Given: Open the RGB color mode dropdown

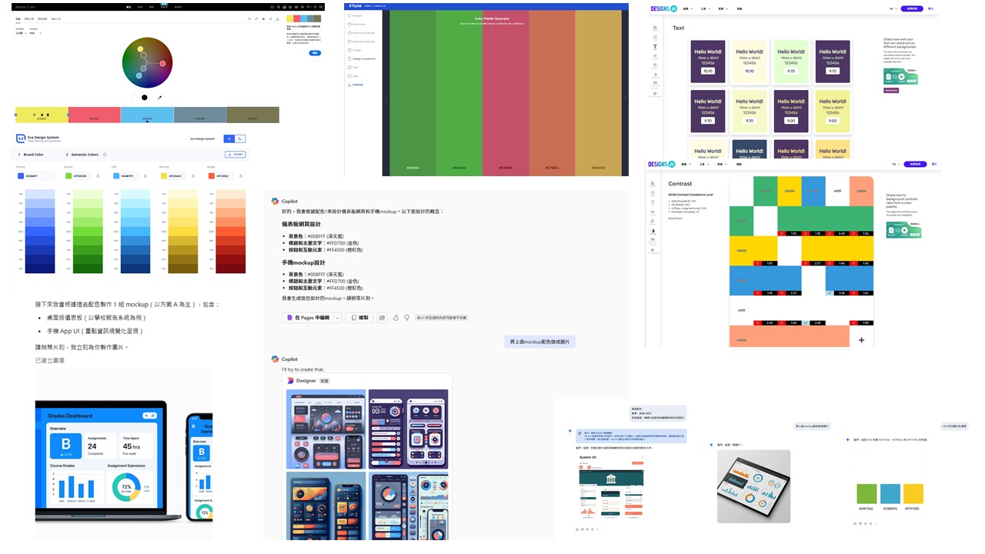Looking at the screenshot, I should pos(35,33).
